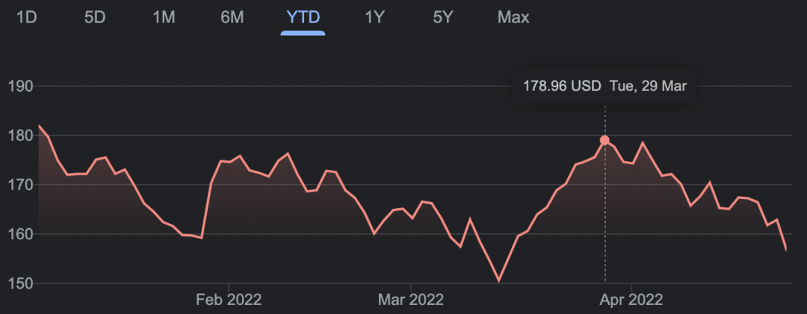Screen dimensions: 807x314
Task: Switch to the 1Y range tab
Action: (x=374, y=17)
